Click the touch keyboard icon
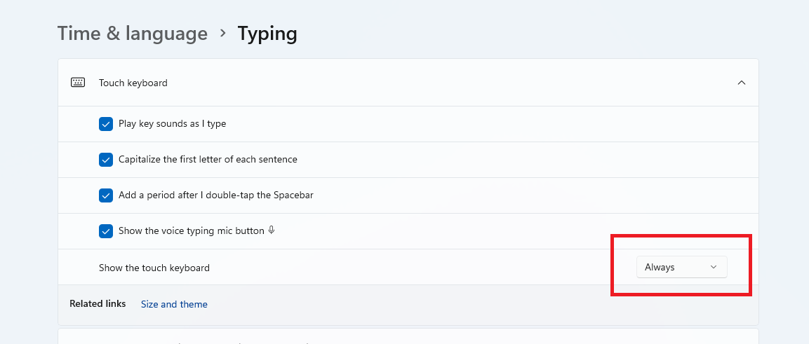This screenshot has height=344, width=809. pyautogui.click(x=78, y=83)
